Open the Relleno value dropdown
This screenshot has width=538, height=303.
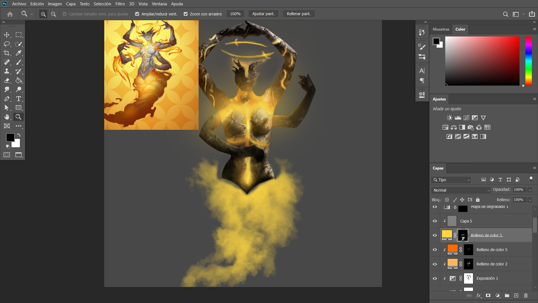pos(530,200)
